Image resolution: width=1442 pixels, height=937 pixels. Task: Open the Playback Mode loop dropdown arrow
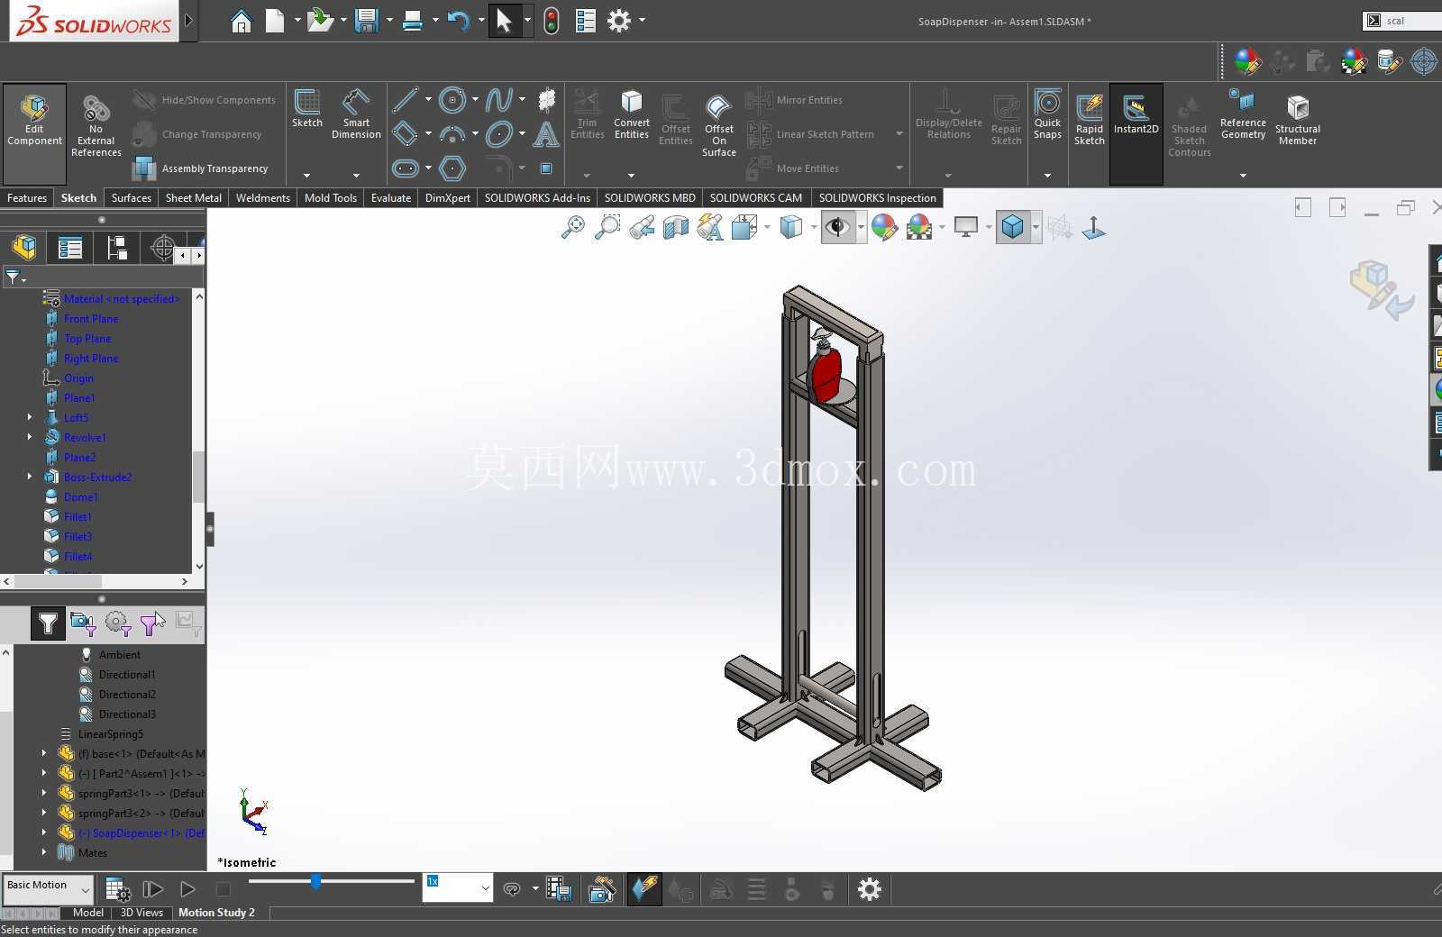(535, 890)
